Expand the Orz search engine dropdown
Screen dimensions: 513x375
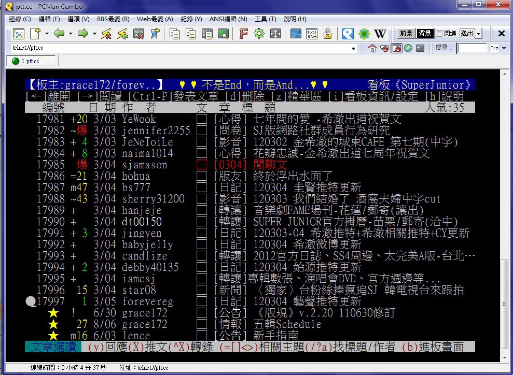coord(503,48)
